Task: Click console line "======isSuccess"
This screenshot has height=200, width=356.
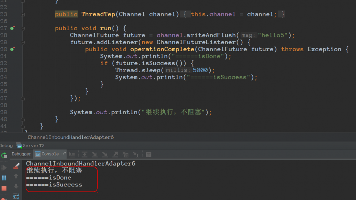Action: (54, 185)
